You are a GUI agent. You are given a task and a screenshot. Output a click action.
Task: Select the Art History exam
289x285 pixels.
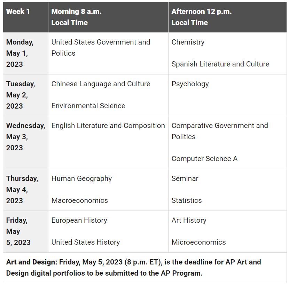point(189,220)
